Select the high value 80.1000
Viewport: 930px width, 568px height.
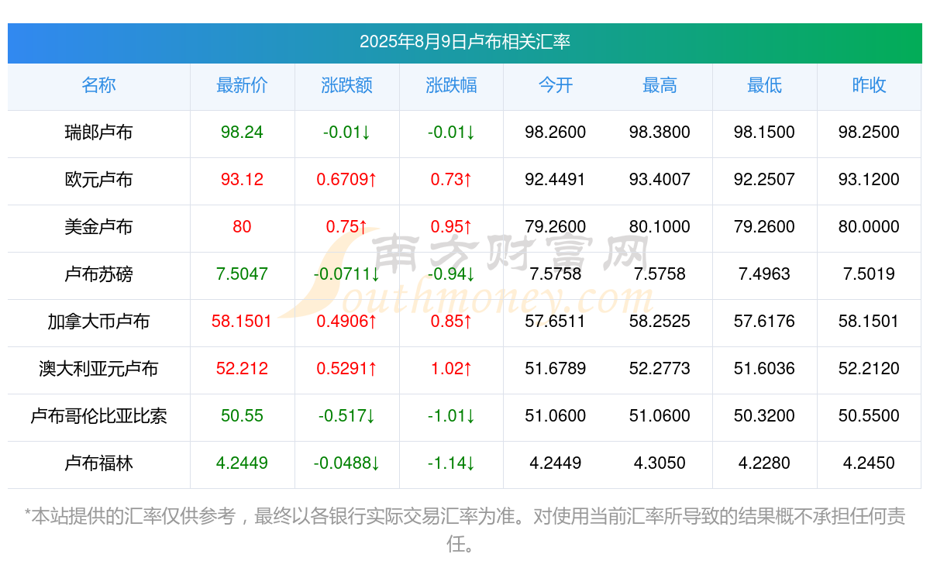click(x=660, y=227)
